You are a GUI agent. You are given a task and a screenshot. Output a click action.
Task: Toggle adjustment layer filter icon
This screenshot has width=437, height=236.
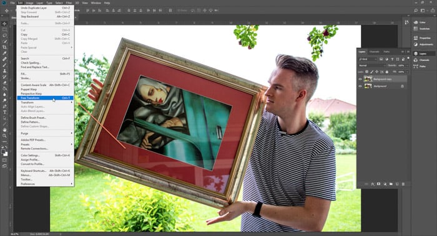click(x=386, y=59)
